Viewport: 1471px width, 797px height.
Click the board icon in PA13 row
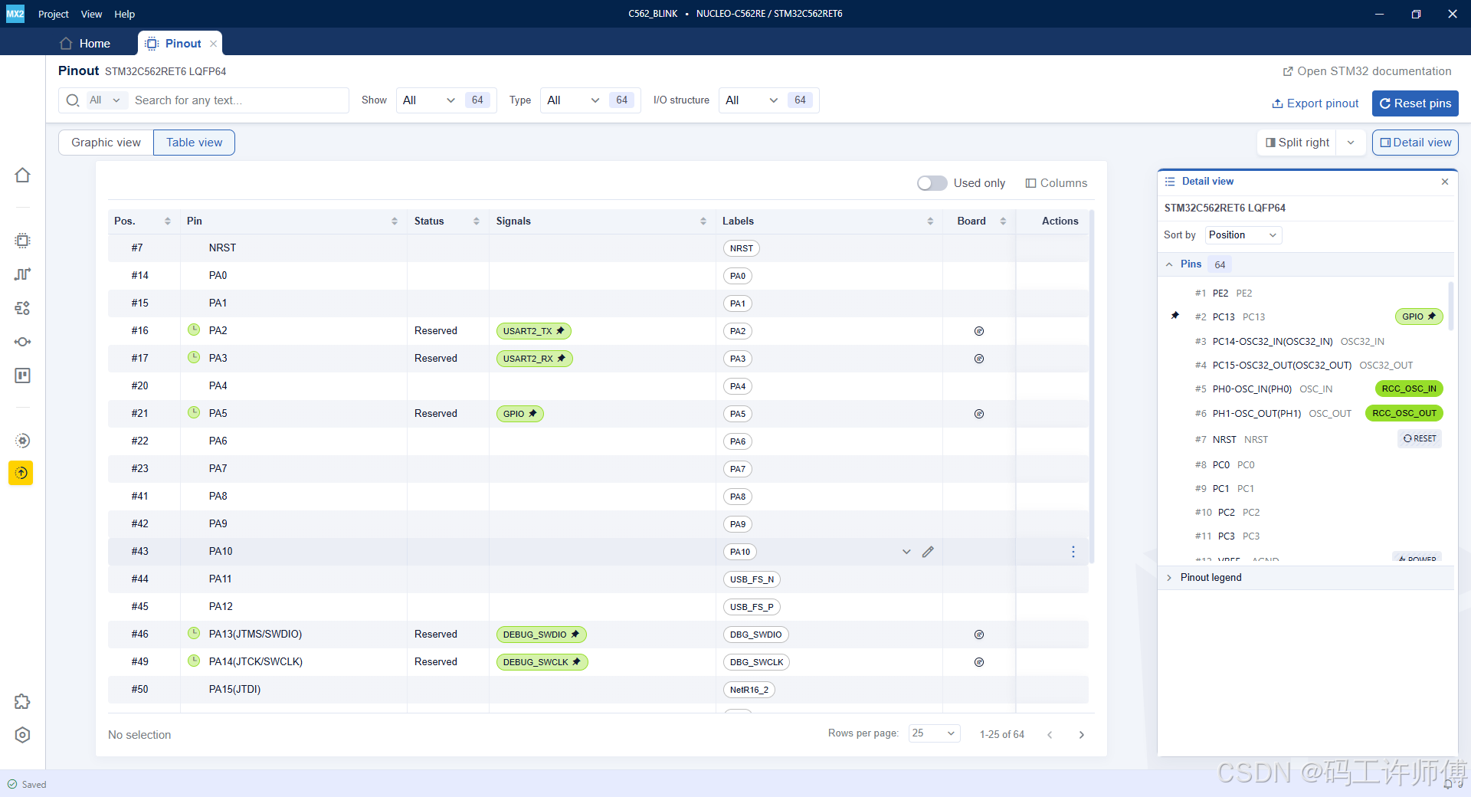[x=979, y=635]
